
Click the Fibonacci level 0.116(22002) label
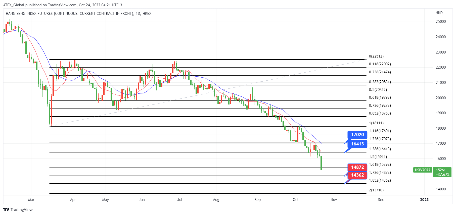(x=380, y=64)
